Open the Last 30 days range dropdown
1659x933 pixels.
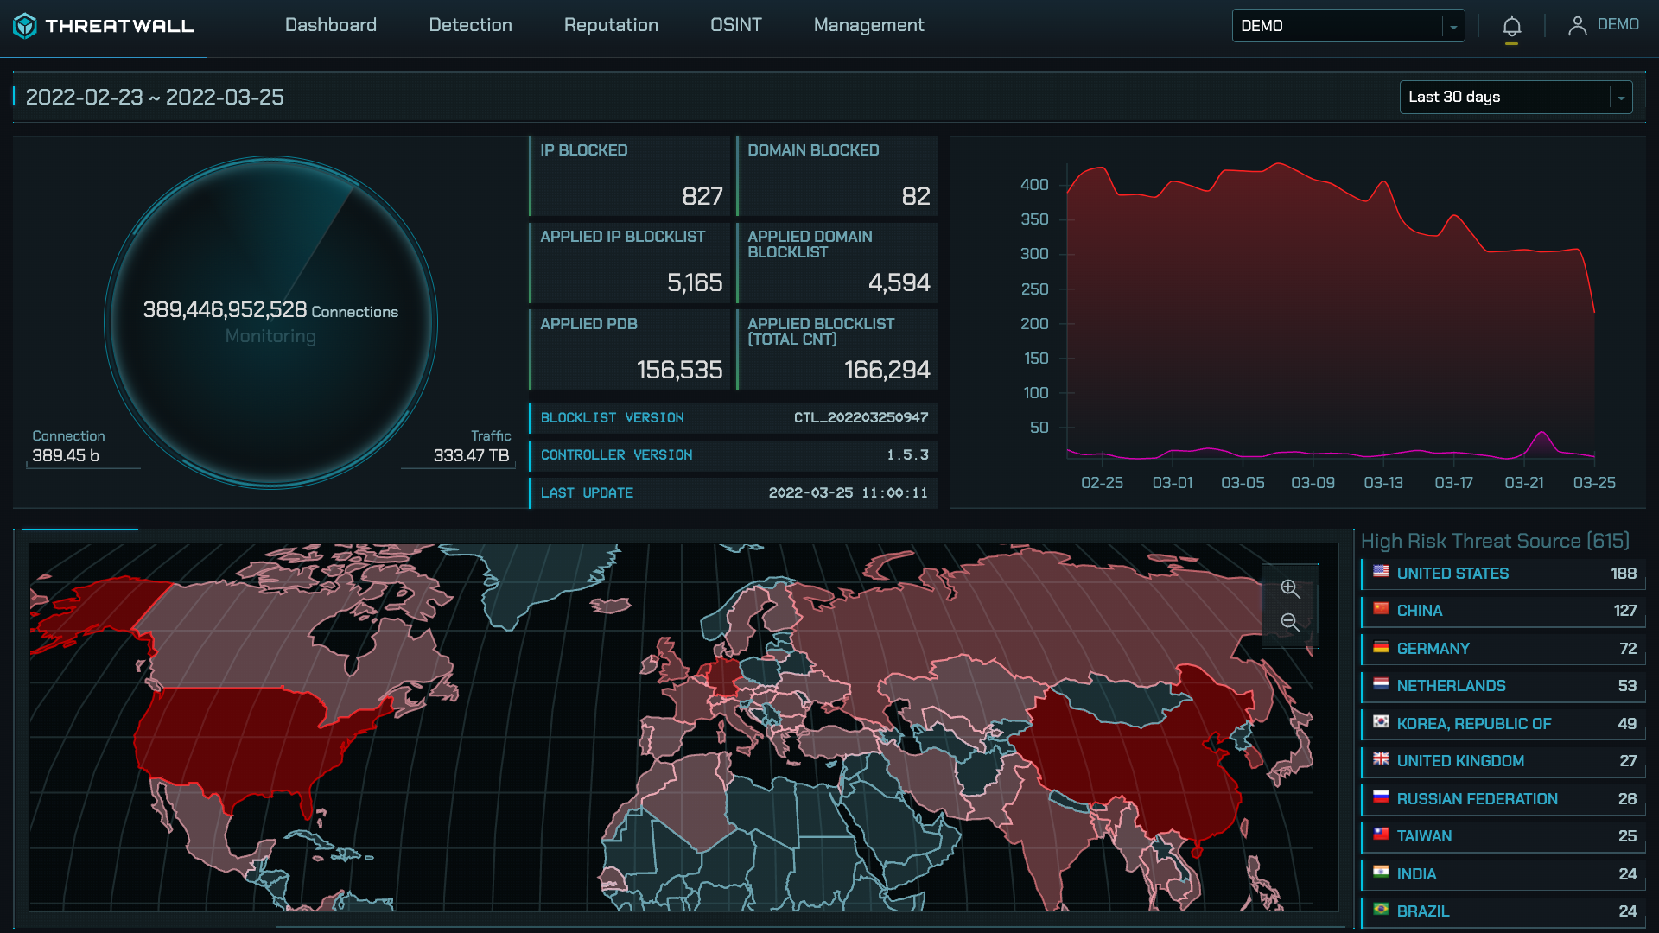click(1505, 97)
